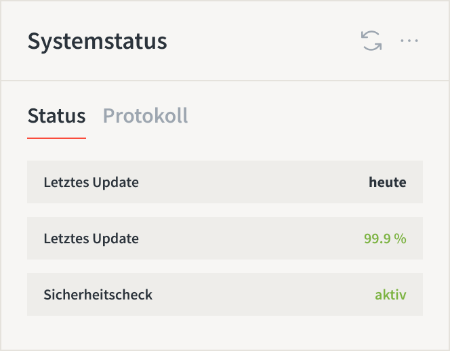
Task: Click the Systemstatus widget title
Action: pos(98,41)
